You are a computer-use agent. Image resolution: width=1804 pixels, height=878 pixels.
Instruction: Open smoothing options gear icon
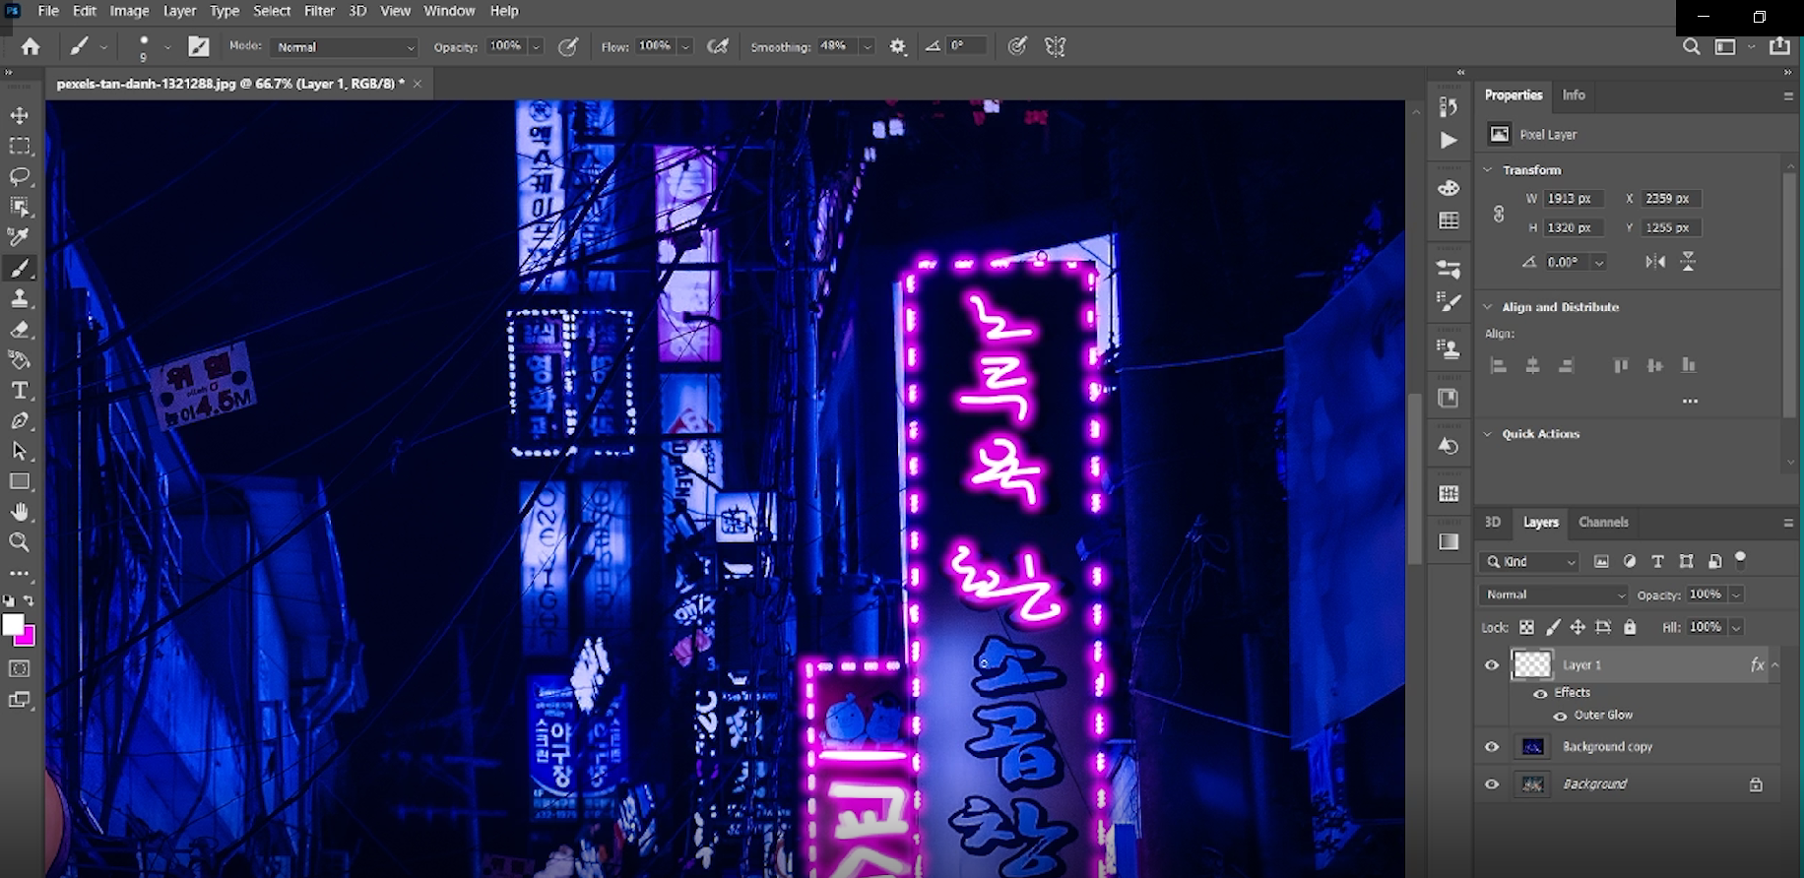coord(898,46)
